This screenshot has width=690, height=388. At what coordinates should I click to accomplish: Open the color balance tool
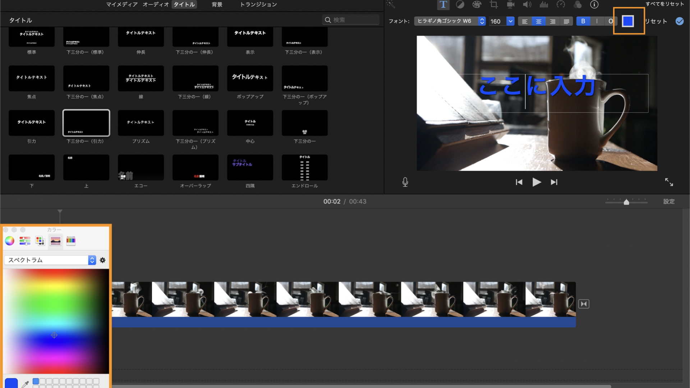460,5
